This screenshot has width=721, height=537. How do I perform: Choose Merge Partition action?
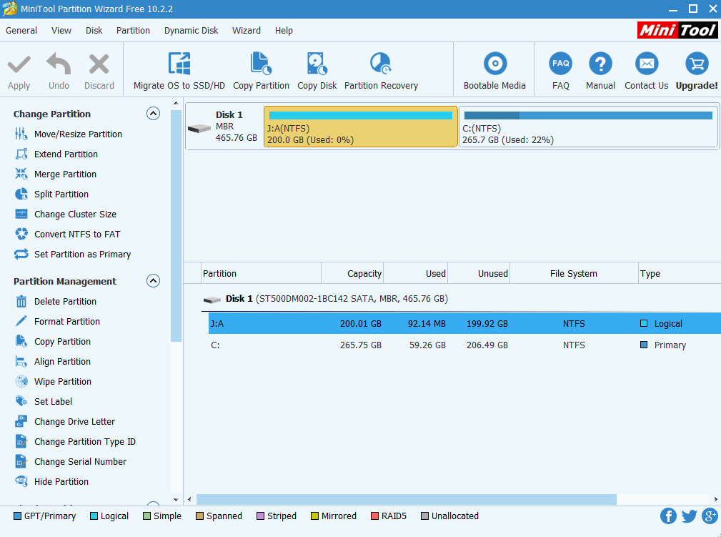coord(56,174)
